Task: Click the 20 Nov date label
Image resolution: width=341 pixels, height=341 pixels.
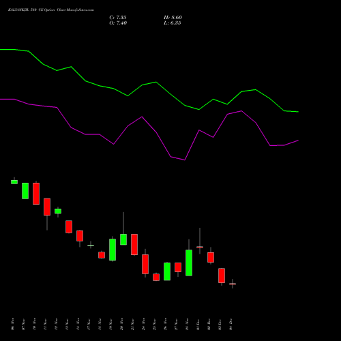Action: point(121,324)
